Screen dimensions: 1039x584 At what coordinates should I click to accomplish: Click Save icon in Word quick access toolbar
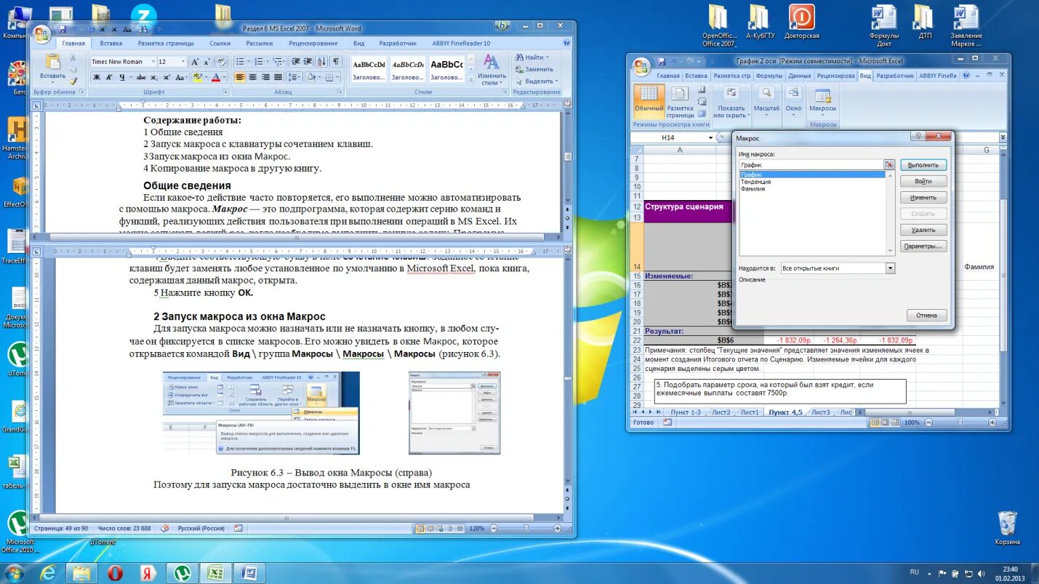[63, 30]
